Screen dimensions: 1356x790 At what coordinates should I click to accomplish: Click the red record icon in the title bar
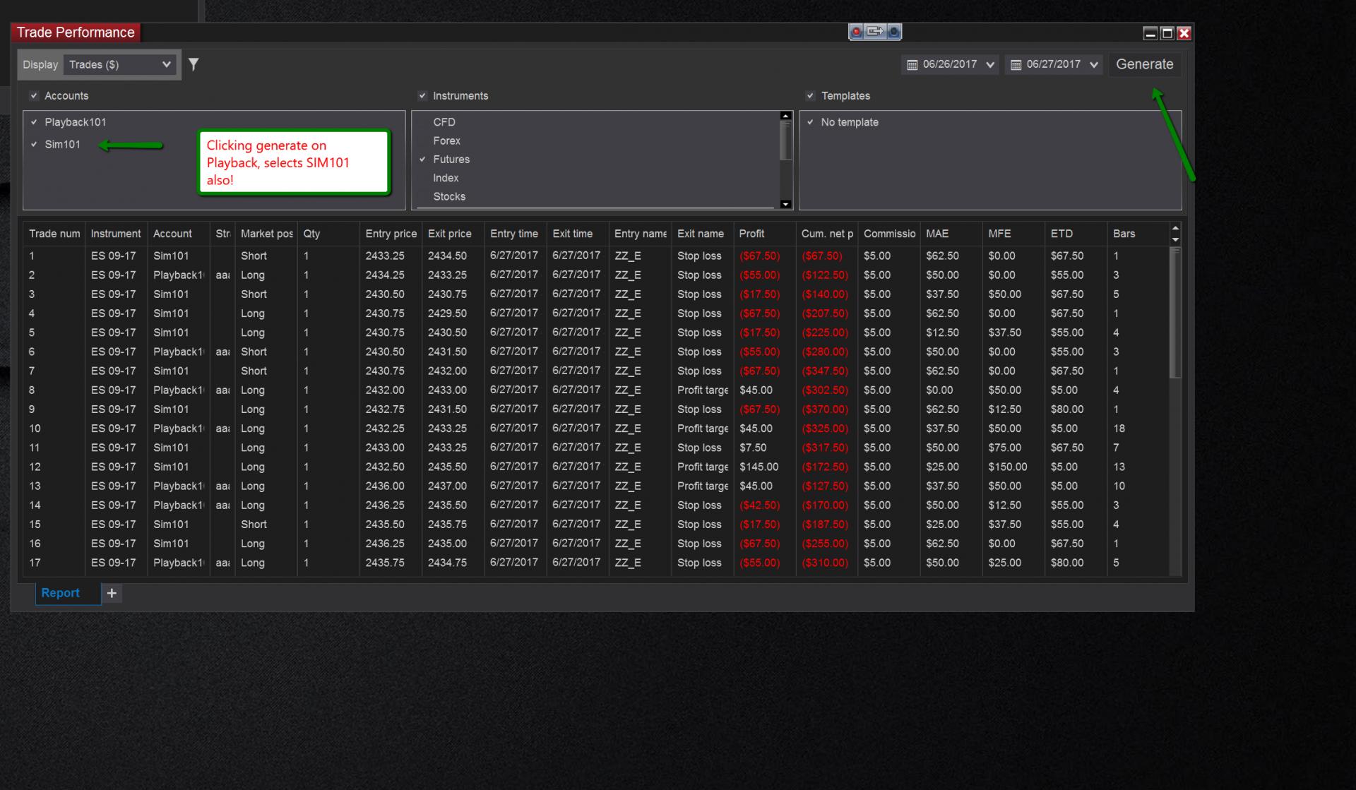tap(857, 32)
